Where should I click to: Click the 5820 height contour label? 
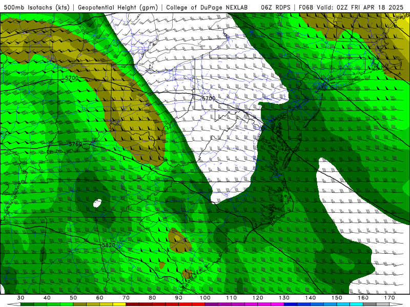pos(109,245)
